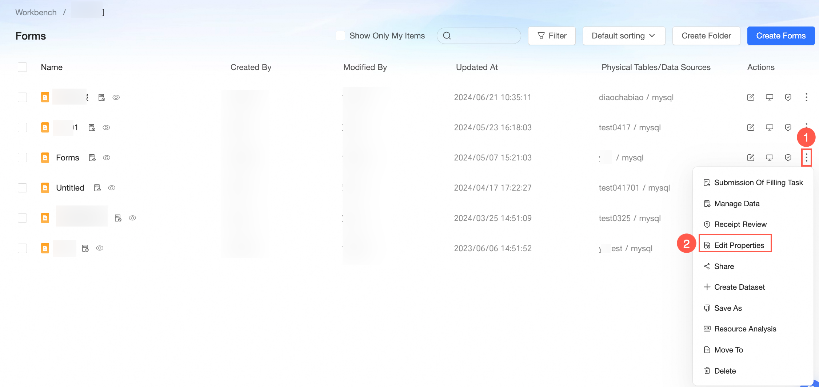Click the blue Create Forms button
The width and height of the screenshot is (819, 387).
coord(781,36)
